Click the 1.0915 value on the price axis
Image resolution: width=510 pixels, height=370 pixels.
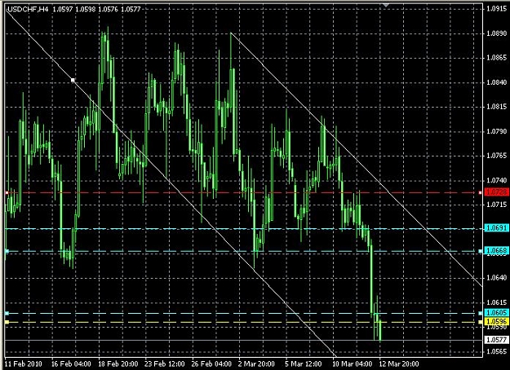point(496,9)
